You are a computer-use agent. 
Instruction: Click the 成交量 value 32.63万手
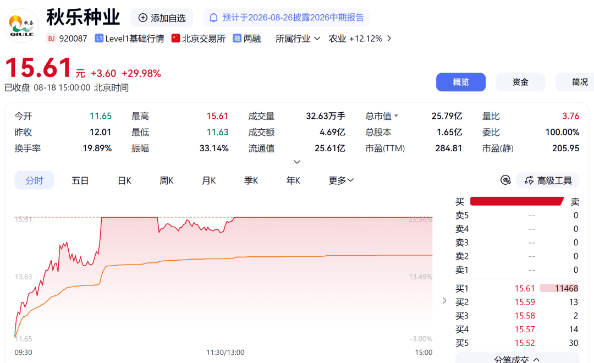[326, 116]
